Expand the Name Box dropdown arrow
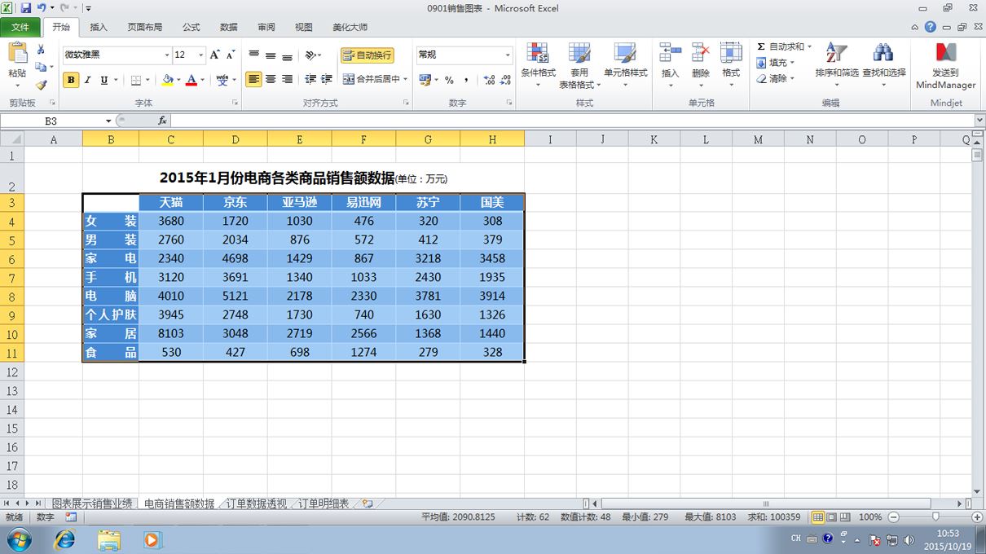The image size is (986, 554). pyautogui.click(x=108, y=121)
